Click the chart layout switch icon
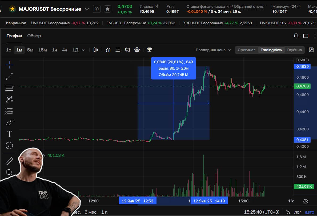Viewport: 317px width, 216px height. 127,50
